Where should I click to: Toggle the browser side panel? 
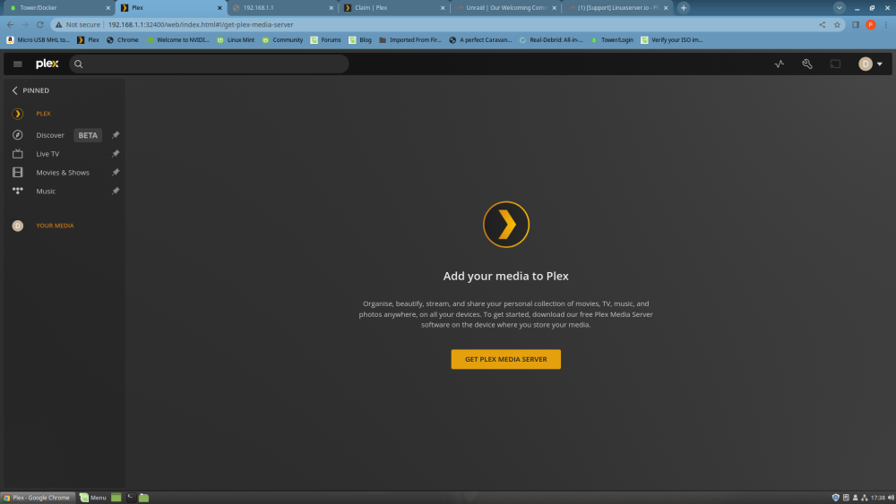click(856, 24)
